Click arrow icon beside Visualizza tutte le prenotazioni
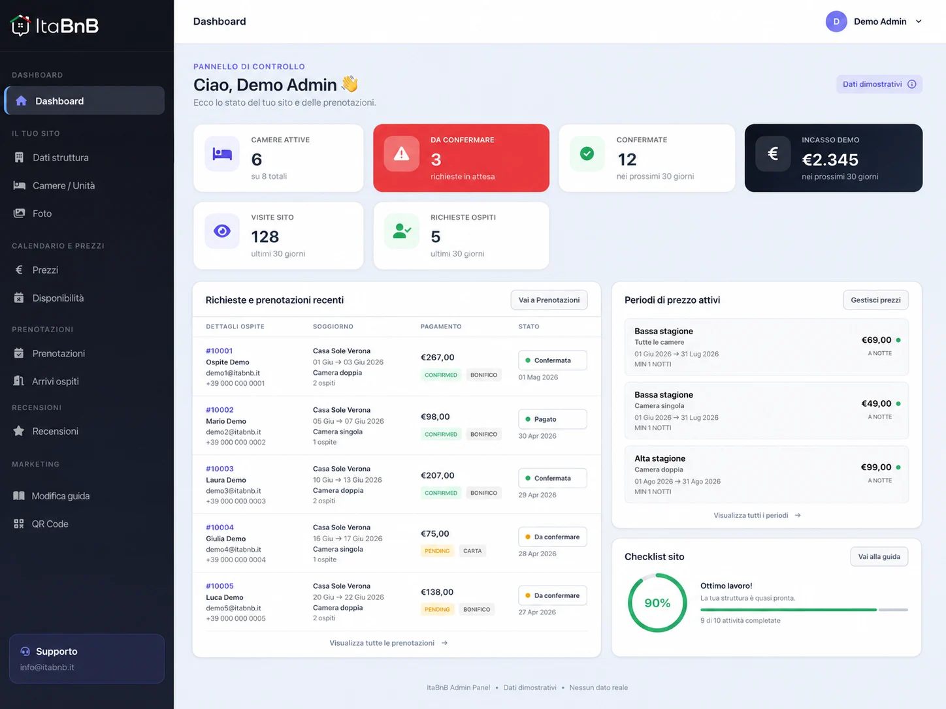The height and width of the screenshot is (709, 946). coord(445,643)
